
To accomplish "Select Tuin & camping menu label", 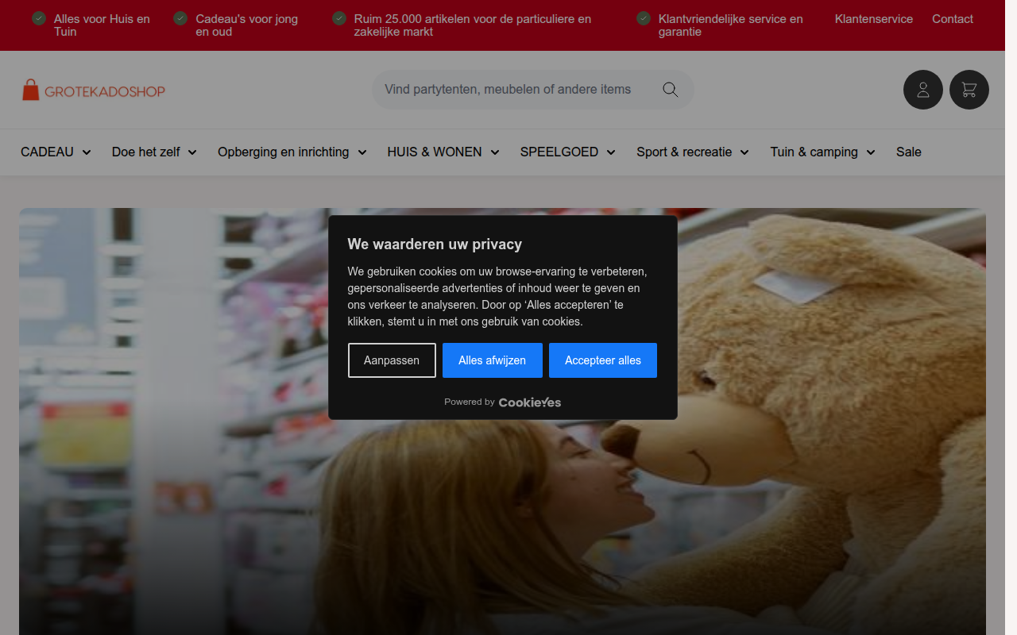I will click(x=814, y=152).
